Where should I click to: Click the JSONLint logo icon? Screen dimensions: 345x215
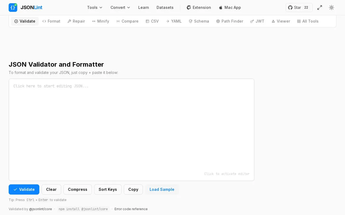[x=13, y=8]
